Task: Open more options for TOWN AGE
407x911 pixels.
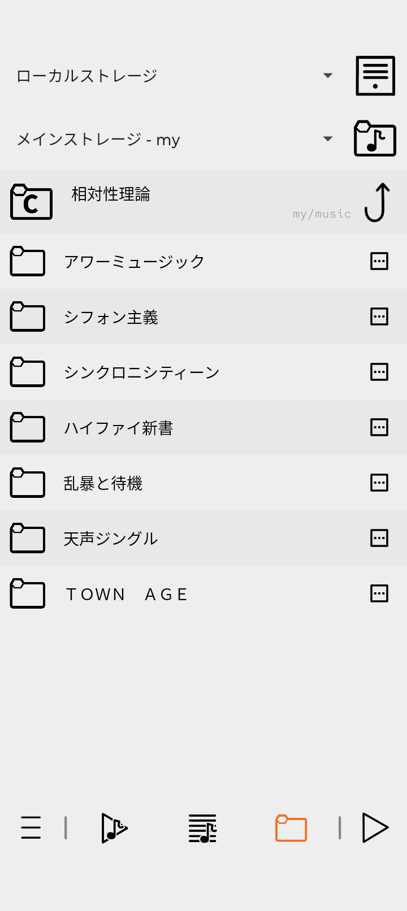Action: [379, 593]
